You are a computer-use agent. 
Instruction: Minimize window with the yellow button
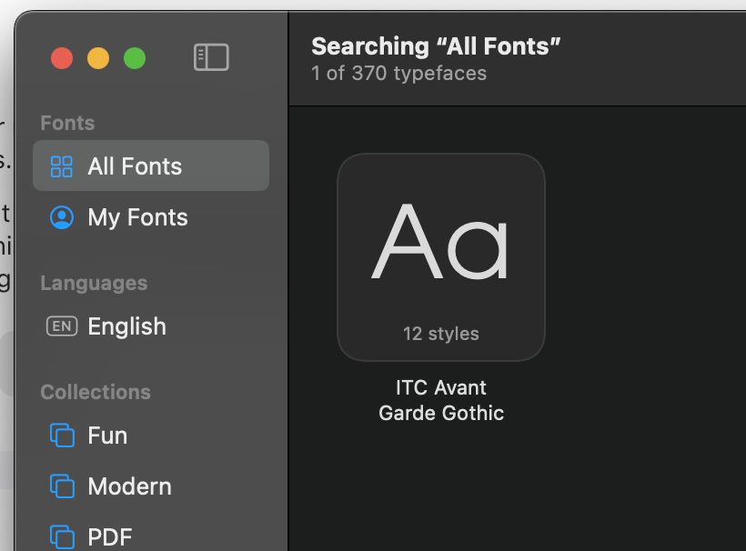pos(98,58)
